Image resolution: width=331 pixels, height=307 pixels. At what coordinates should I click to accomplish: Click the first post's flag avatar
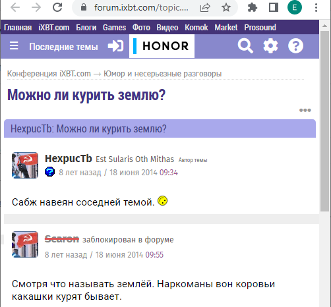click(25, 165)
